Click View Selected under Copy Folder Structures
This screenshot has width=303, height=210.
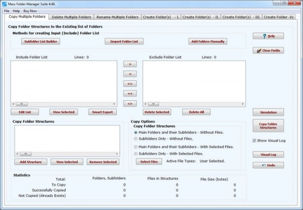click(x=67, y=162)
